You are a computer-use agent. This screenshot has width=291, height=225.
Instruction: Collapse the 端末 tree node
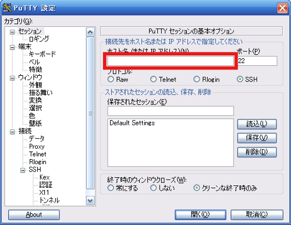point(12,47)
